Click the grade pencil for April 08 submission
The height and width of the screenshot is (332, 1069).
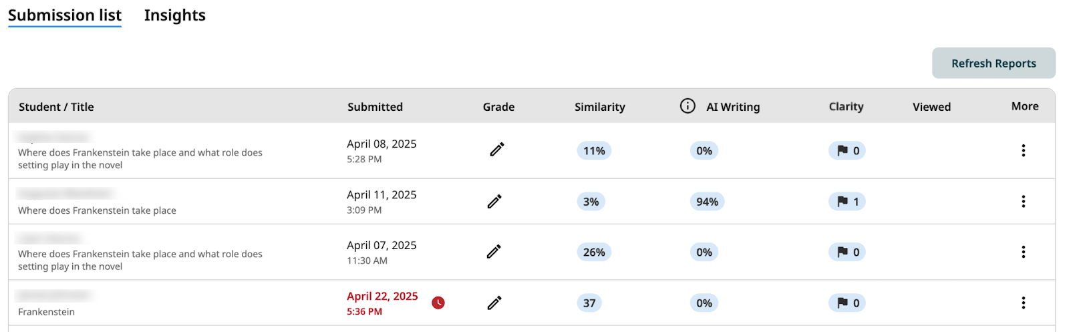(x=496, y=150)
